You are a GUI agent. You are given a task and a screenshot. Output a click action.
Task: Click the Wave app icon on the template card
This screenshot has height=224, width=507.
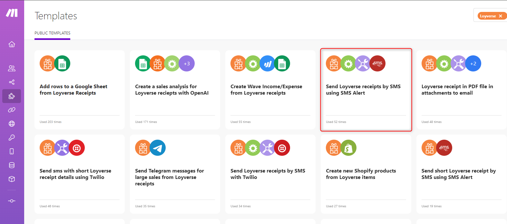coord(268,64)
